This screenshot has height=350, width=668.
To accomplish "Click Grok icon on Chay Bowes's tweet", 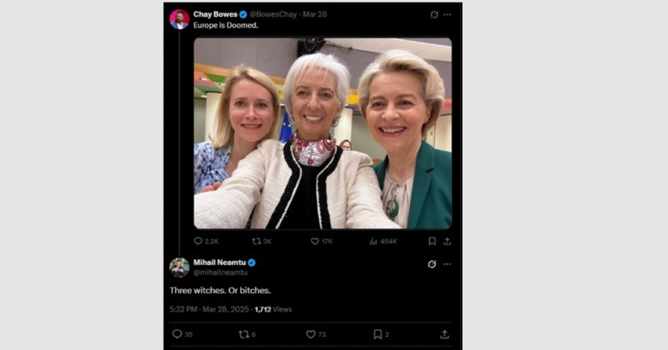I will 433,14.
